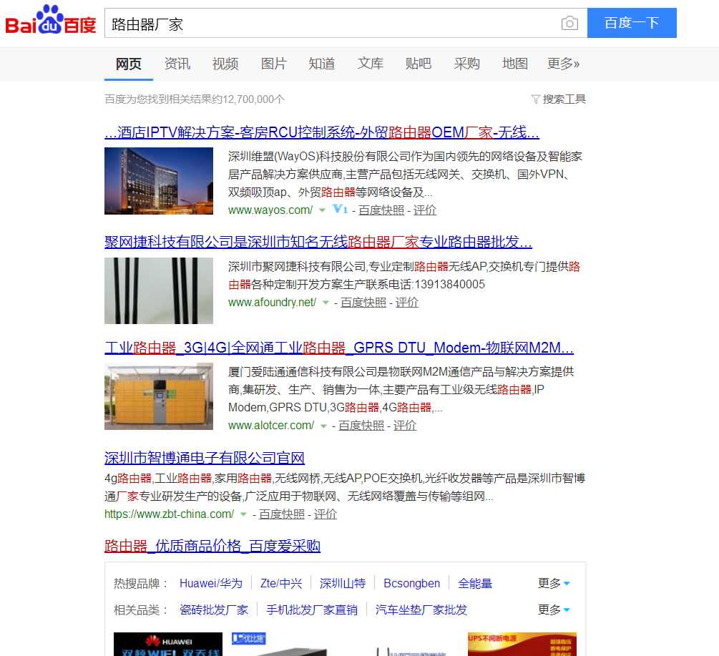719x656 pixels.
Task: Select category 瓷砖批发厂家
Action: tap(214, 610)
